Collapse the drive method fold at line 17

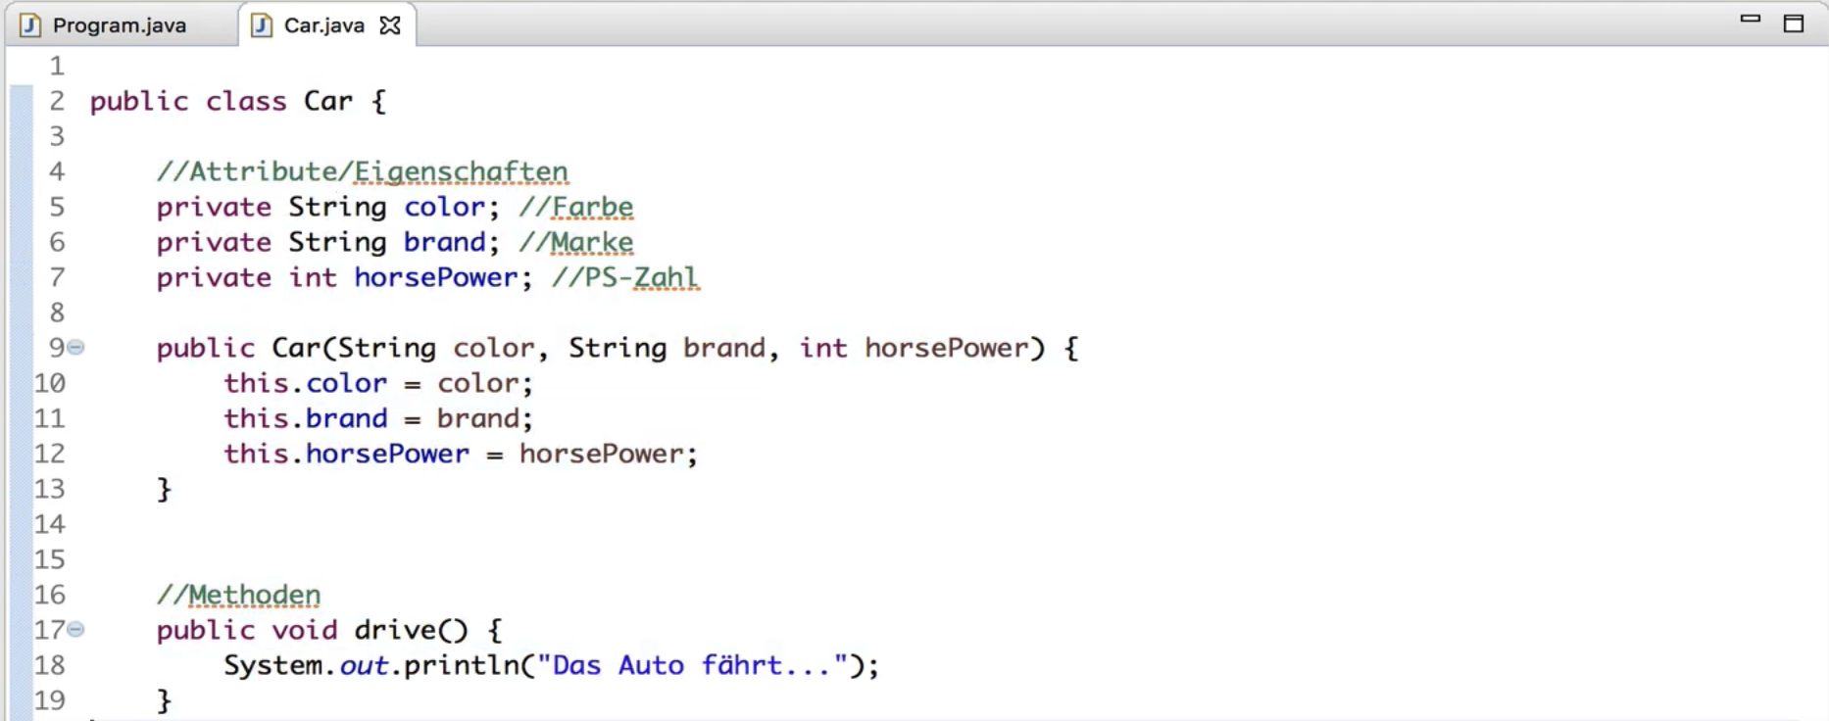click(76, 629)
